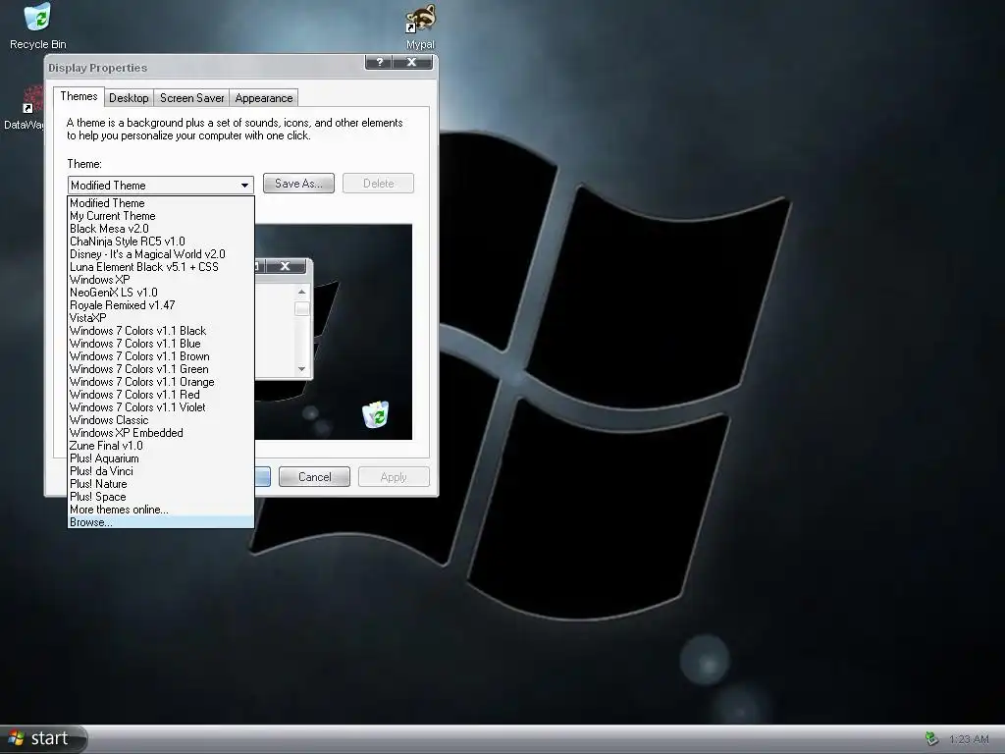Pick Disney - It's a Magical World v2.0
The width and height of the screenshot is (1005, 754).
(x=161, y=254)
